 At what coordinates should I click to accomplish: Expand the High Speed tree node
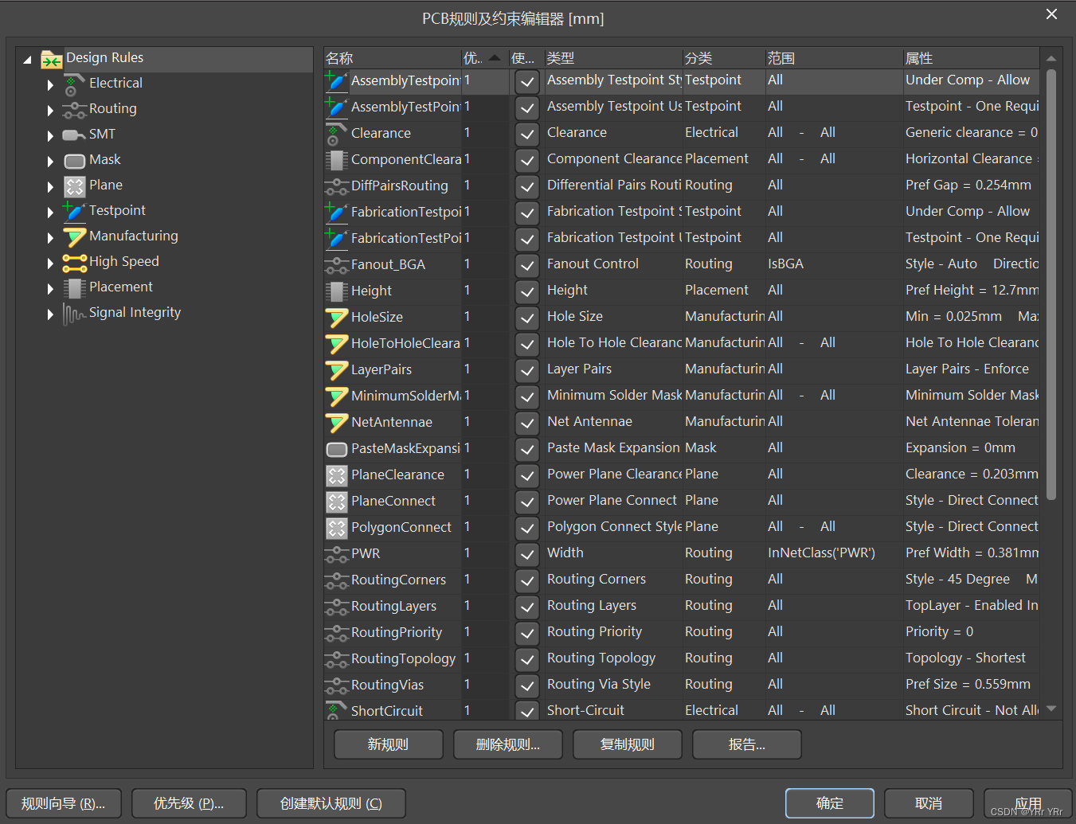(x=50, y=264)
